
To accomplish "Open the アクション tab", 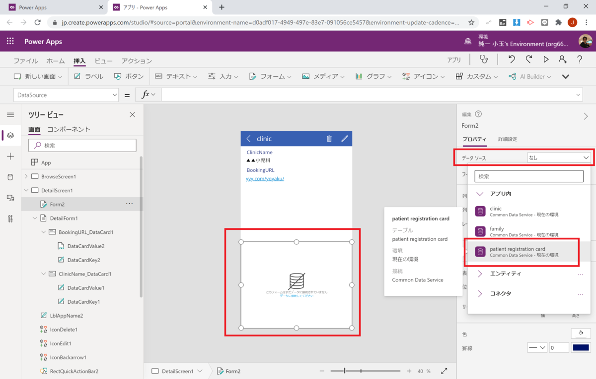I will point(137,61).
